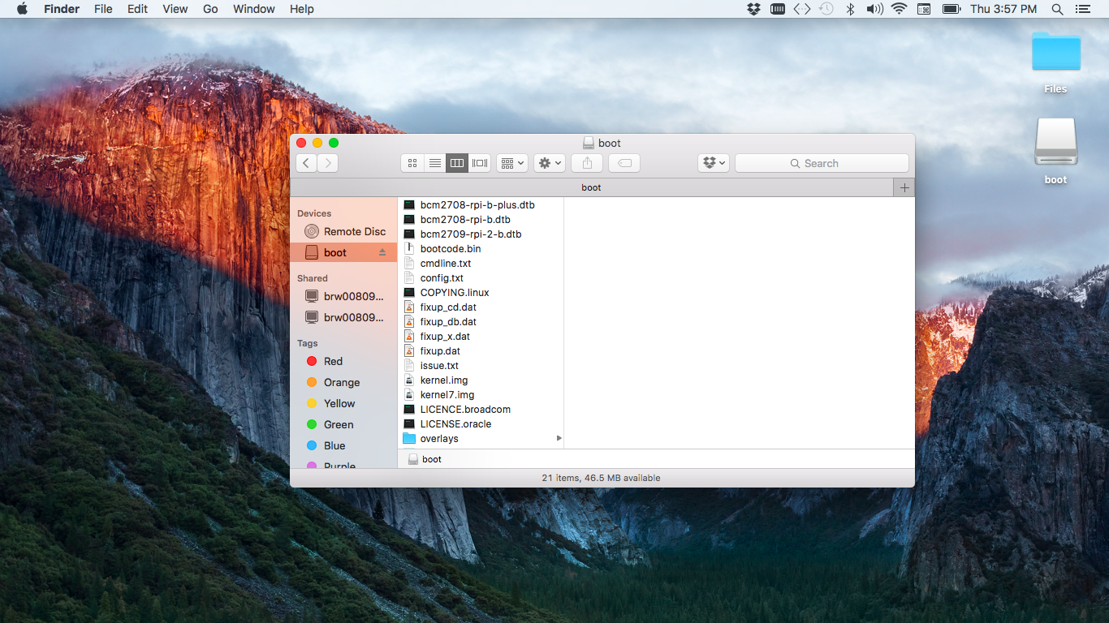Select fixup_cd.dat file
The height and width of the screenshot is (623, 1109).
click(481, 307)
